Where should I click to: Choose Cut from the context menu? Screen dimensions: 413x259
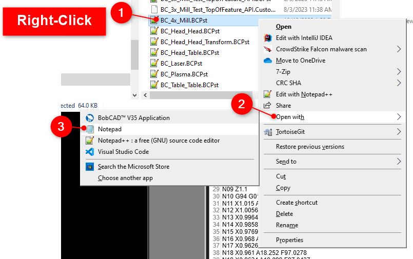(x=281, y=176)
